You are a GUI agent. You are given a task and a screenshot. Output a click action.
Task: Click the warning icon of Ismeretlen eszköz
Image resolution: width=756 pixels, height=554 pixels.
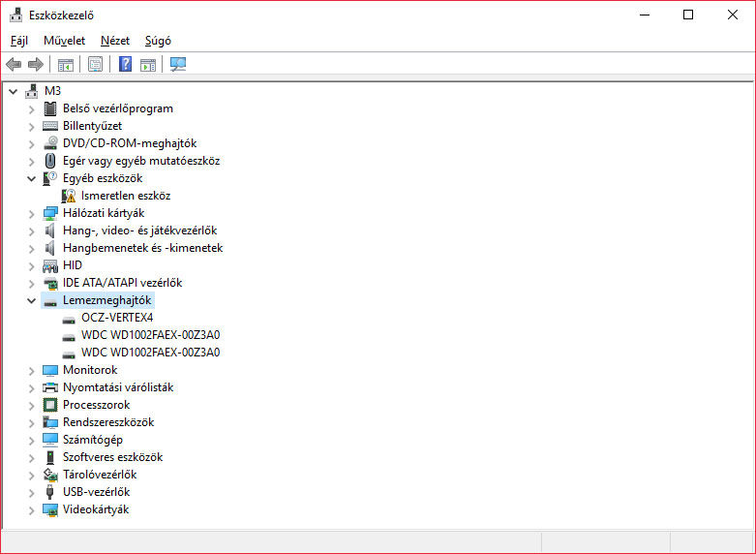point(69,196)
